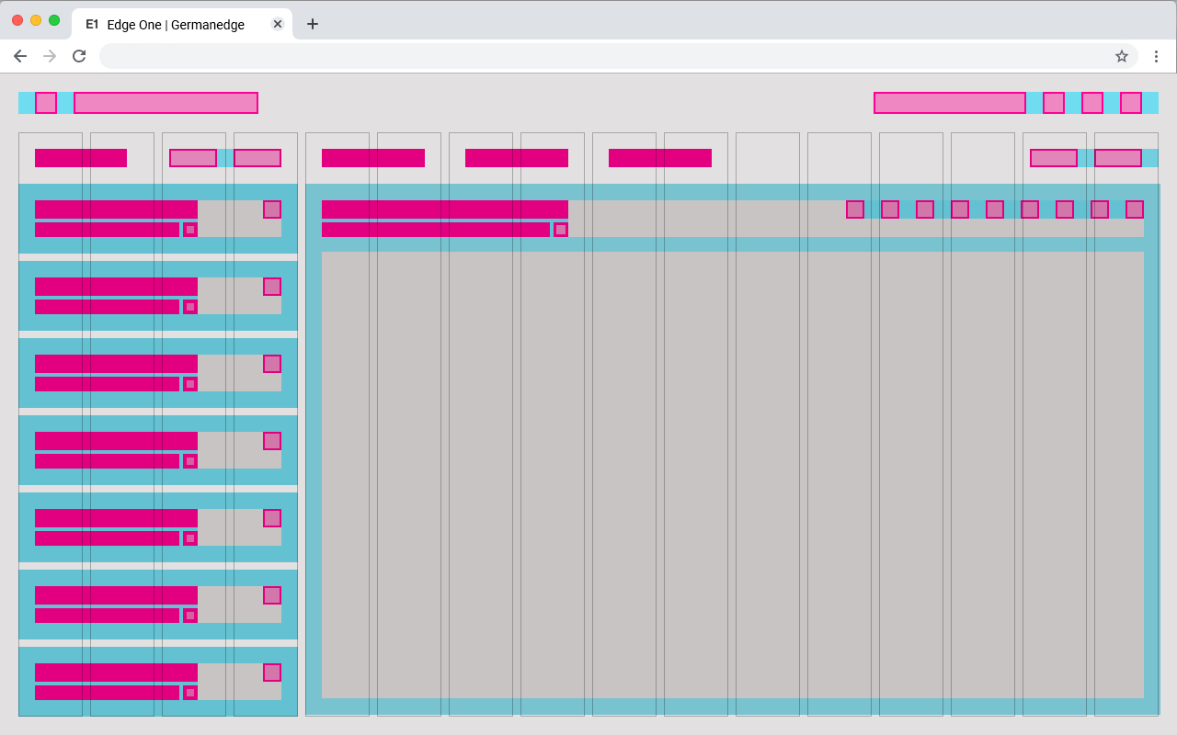Select the first tab placeholder above main panel
Screen dimensions: 1177x735
373,158
